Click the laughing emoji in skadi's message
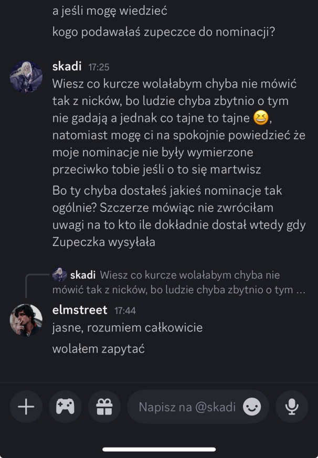318x458 pixels. point(260,118)
